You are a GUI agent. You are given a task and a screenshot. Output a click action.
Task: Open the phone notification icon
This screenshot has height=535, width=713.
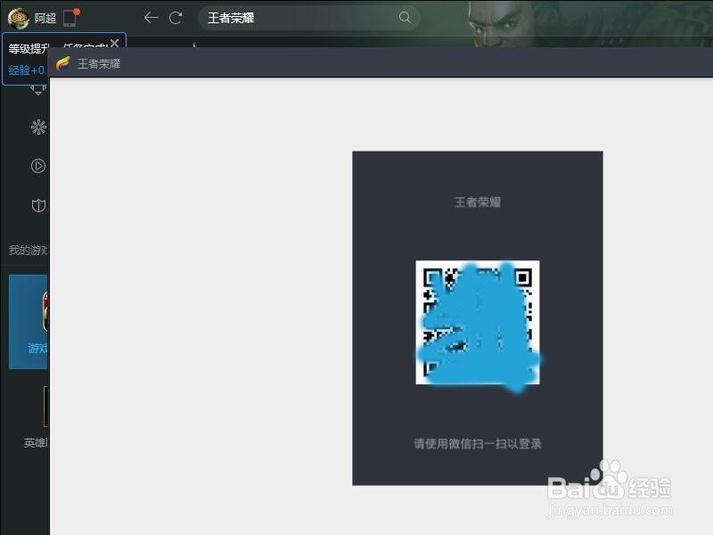point(70,18)
